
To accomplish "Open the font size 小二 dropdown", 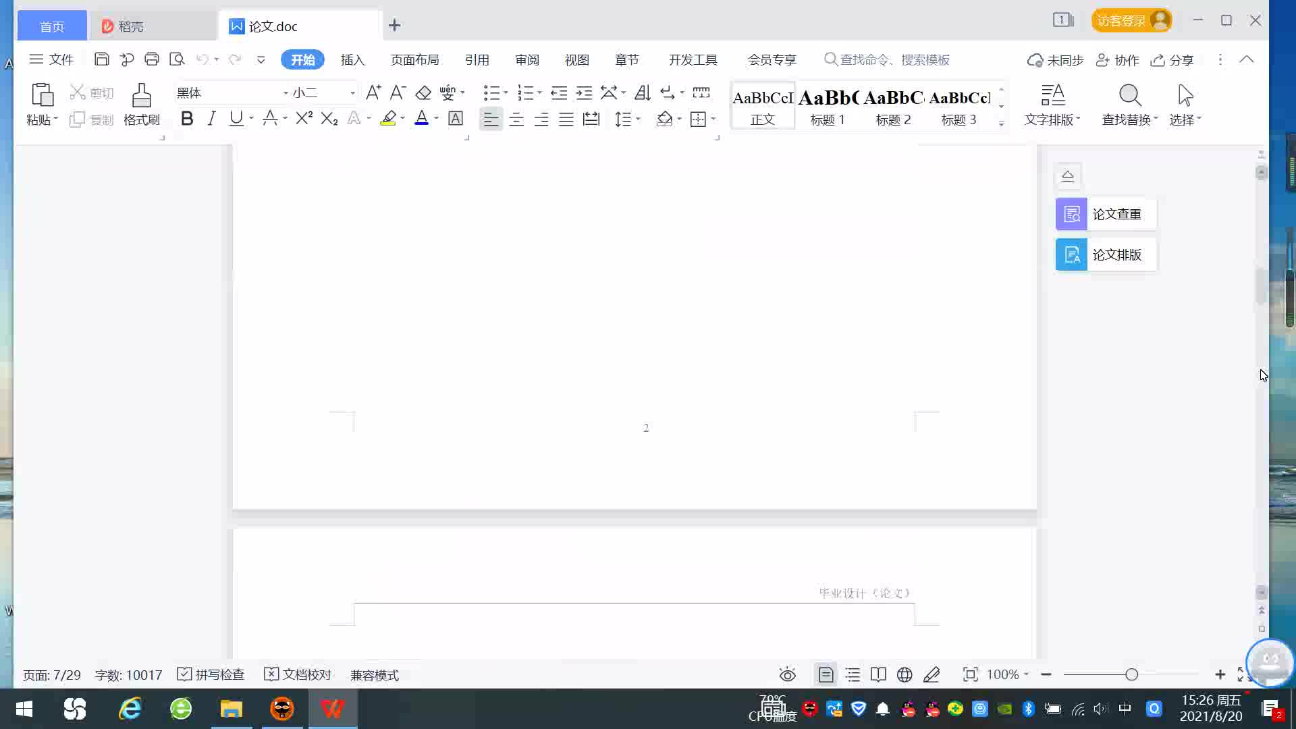I will pos(352,92).
